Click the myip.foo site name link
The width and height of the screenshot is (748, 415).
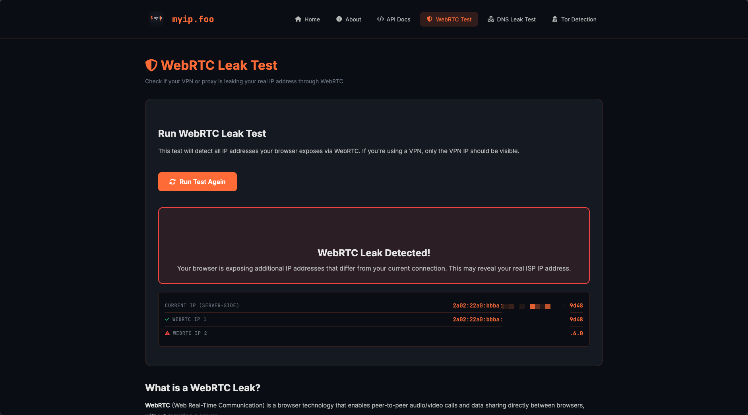pos(193,19)
